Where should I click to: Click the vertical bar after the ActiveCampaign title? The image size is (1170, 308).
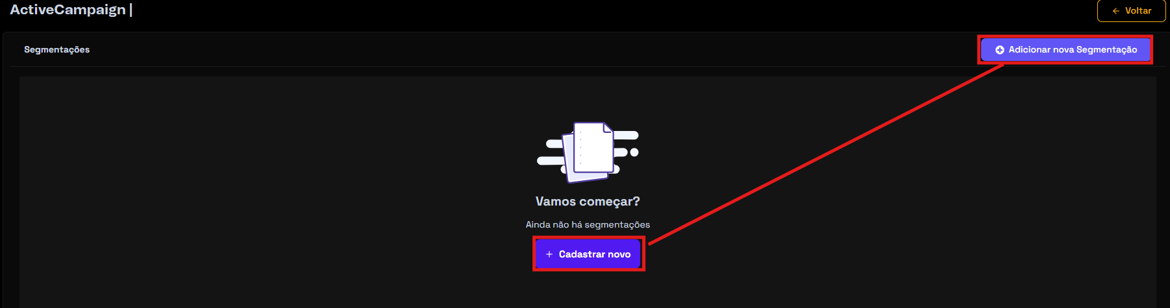(x=131, y=10)
